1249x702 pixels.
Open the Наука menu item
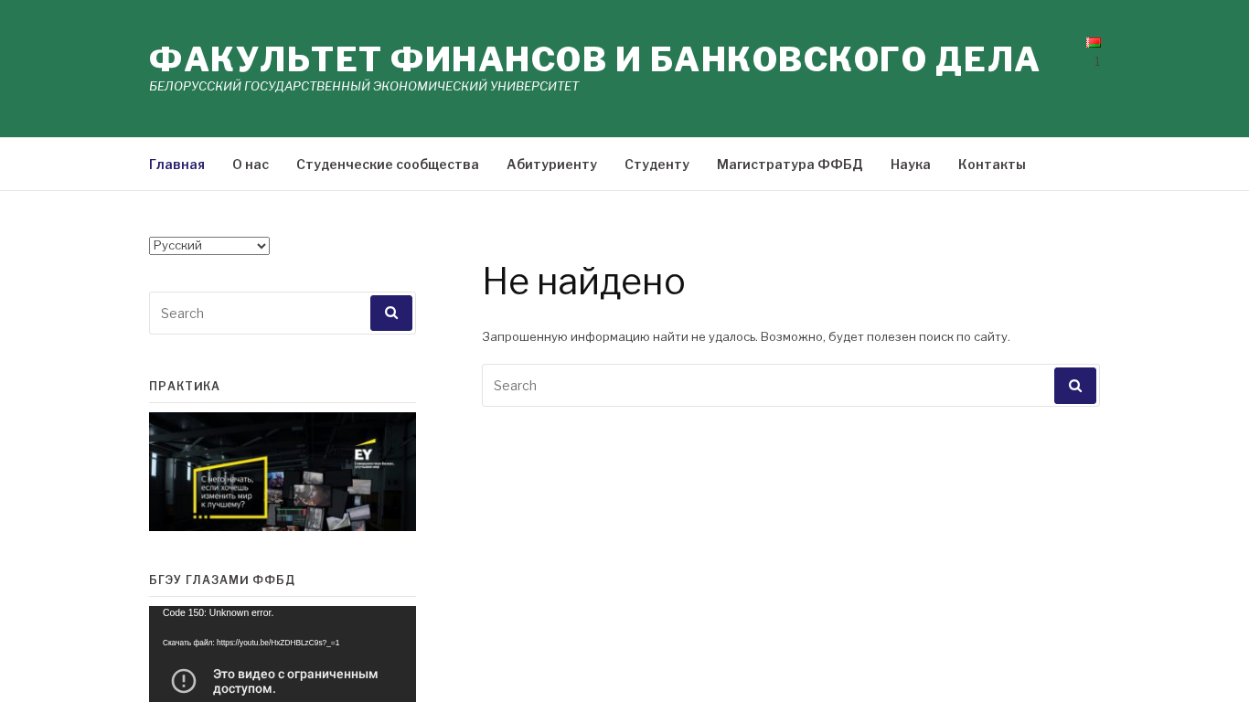910,165
